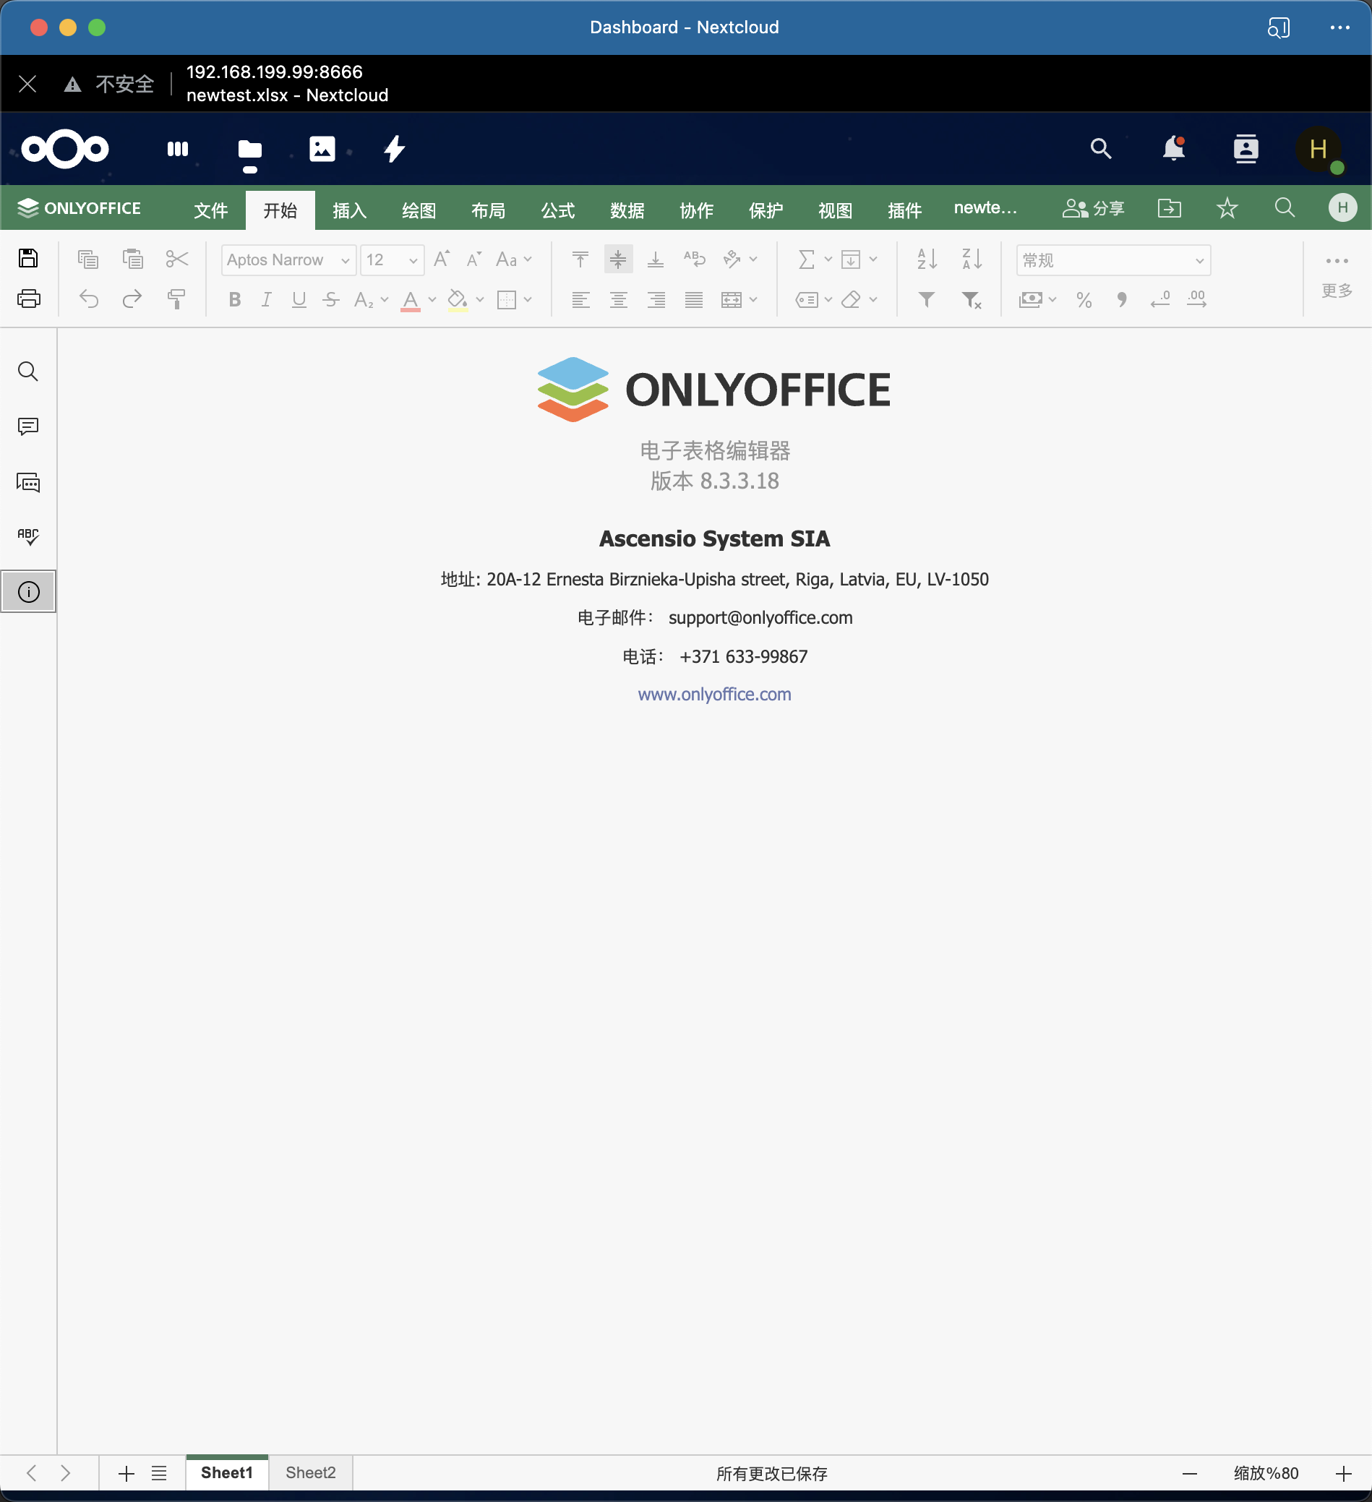Switch to the 公式 tab
The image size is (1372, 1502).
557,210
